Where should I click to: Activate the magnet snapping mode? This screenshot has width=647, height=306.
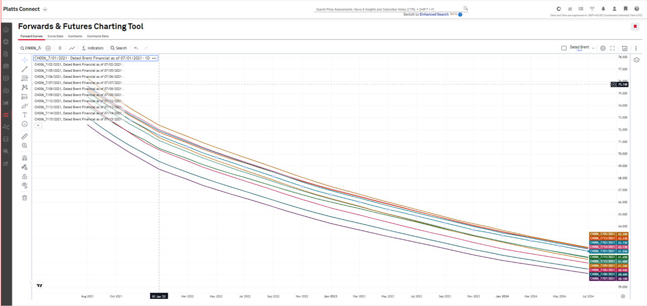(24, 158)
